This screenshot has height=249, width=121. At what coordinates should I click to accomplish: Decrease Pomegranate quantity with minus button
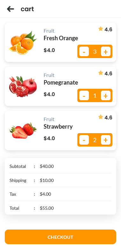click(84, 95)
